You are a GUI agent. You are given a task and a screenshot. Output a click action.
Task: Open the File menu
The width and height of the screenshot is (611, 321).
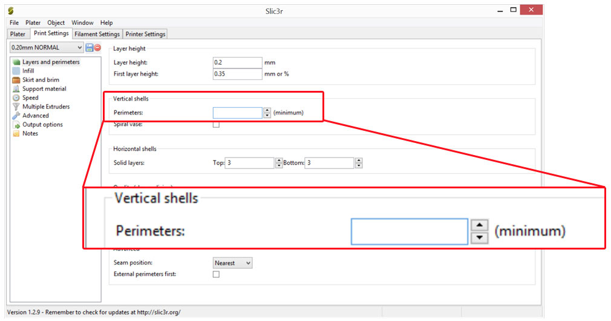pyautogui.click(x=14, y=22)
